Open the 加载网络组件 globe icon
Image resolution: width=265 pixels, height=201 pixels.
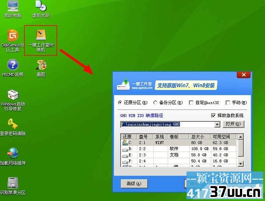(13, 156)
